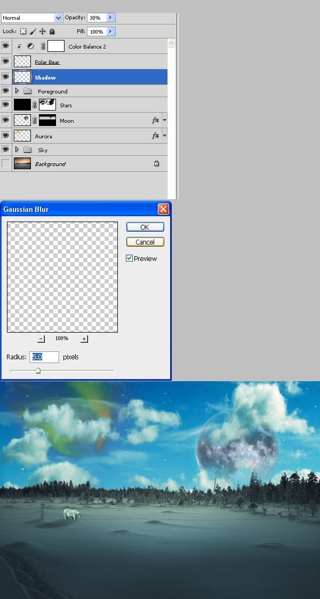Hide the Polar Bear layer
This screenshot has width=320, height=599.
click(x=5, y=61)
